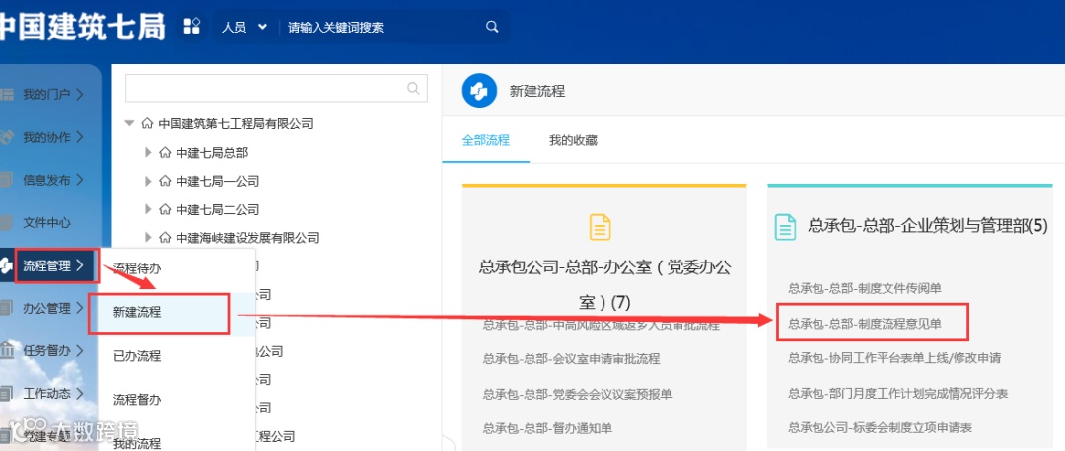Click the magnifier icon in the top search bar
This screenshot has height=451, width=1065.
(492, 27)
